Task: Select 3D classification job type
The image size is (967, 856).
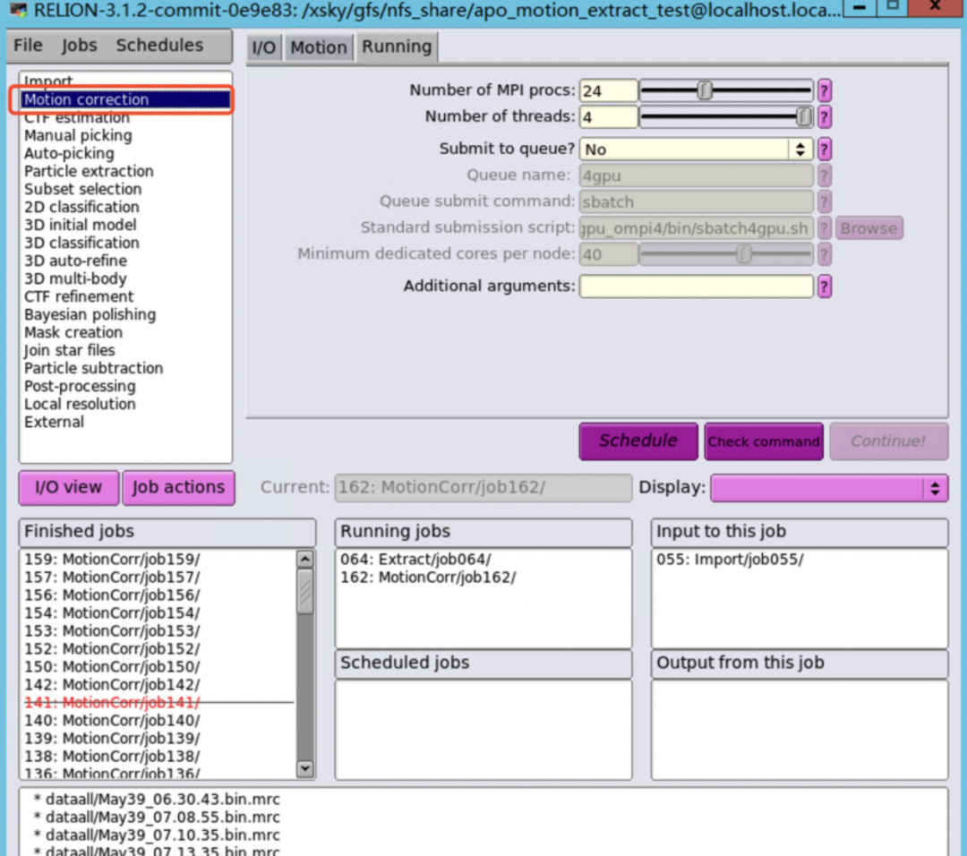Action: coord(125,243)
